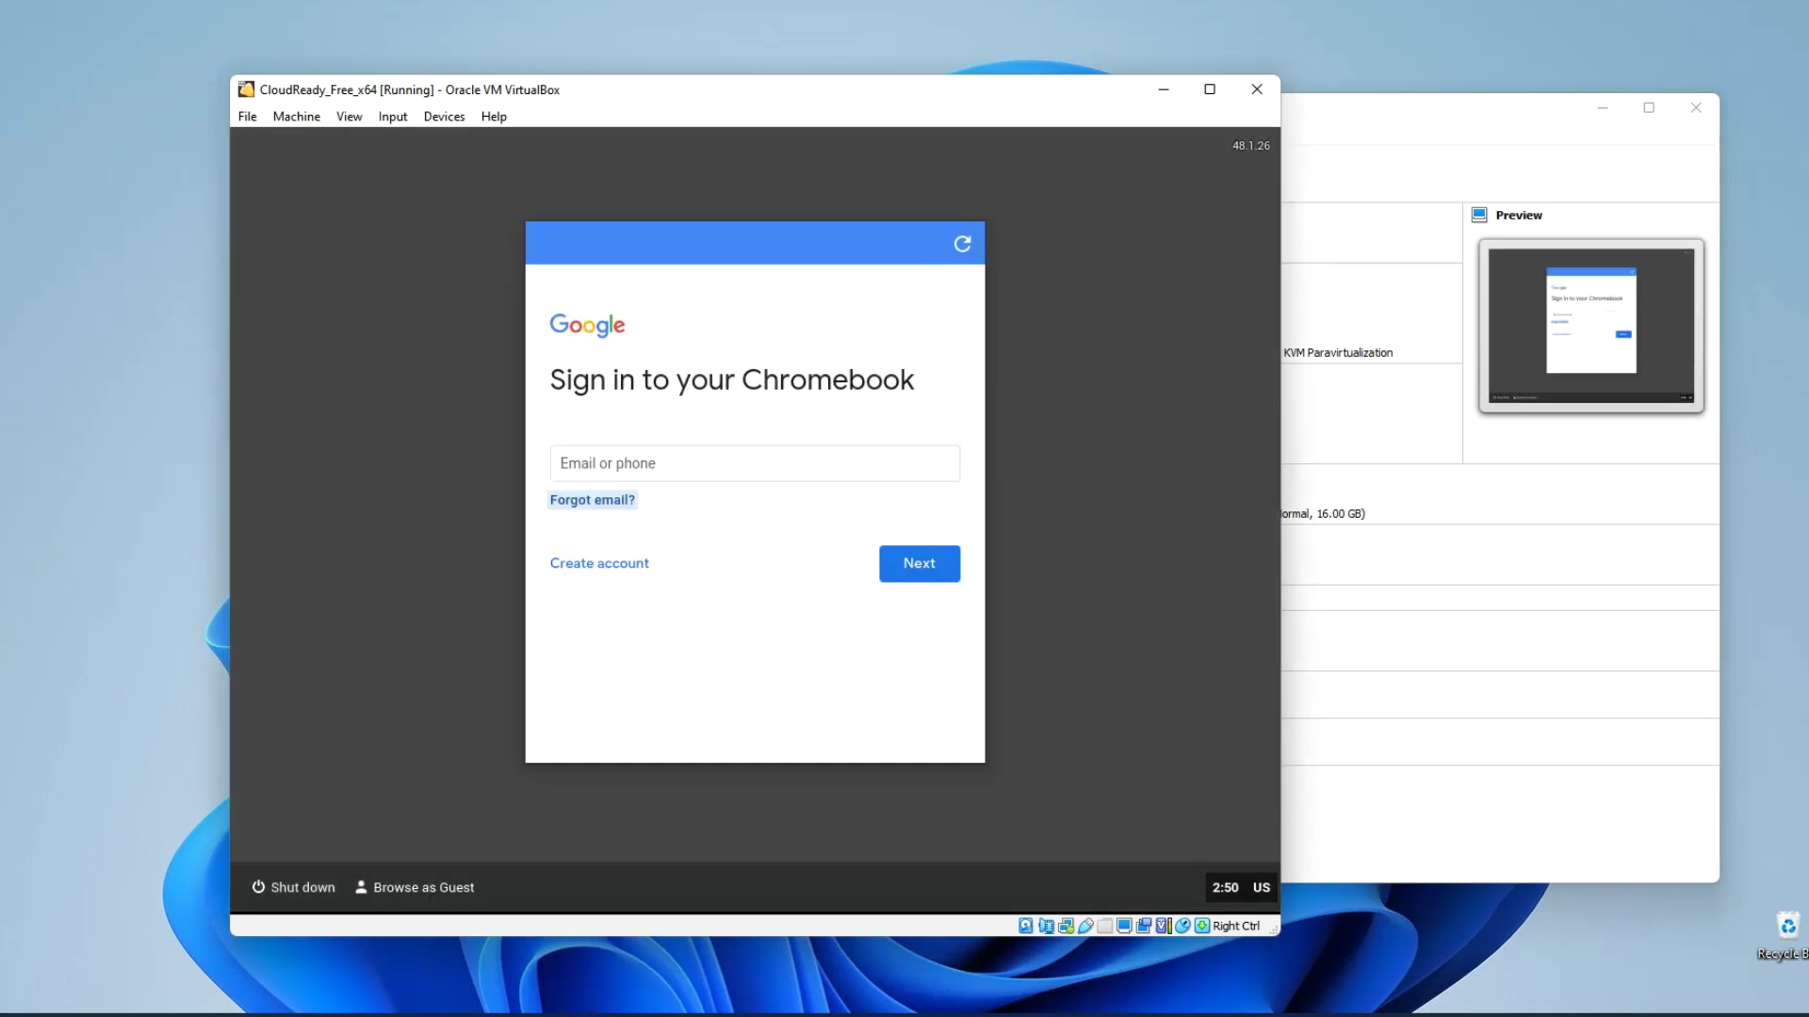Click the hard disk activity status icon

click(x=1025, y=926)
